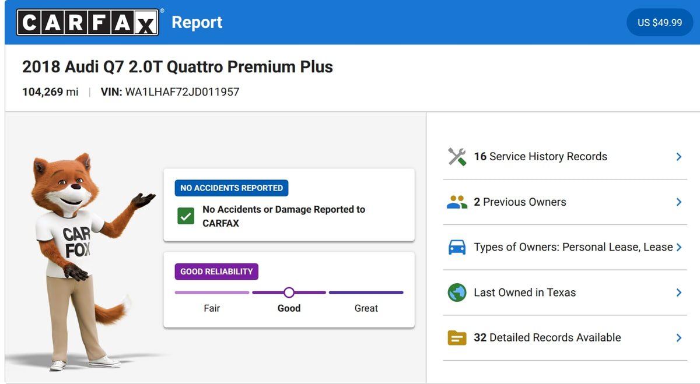Click the CARFAX logo
The width and height of the screenshot is (700, 384).
[x=87, y=22]
